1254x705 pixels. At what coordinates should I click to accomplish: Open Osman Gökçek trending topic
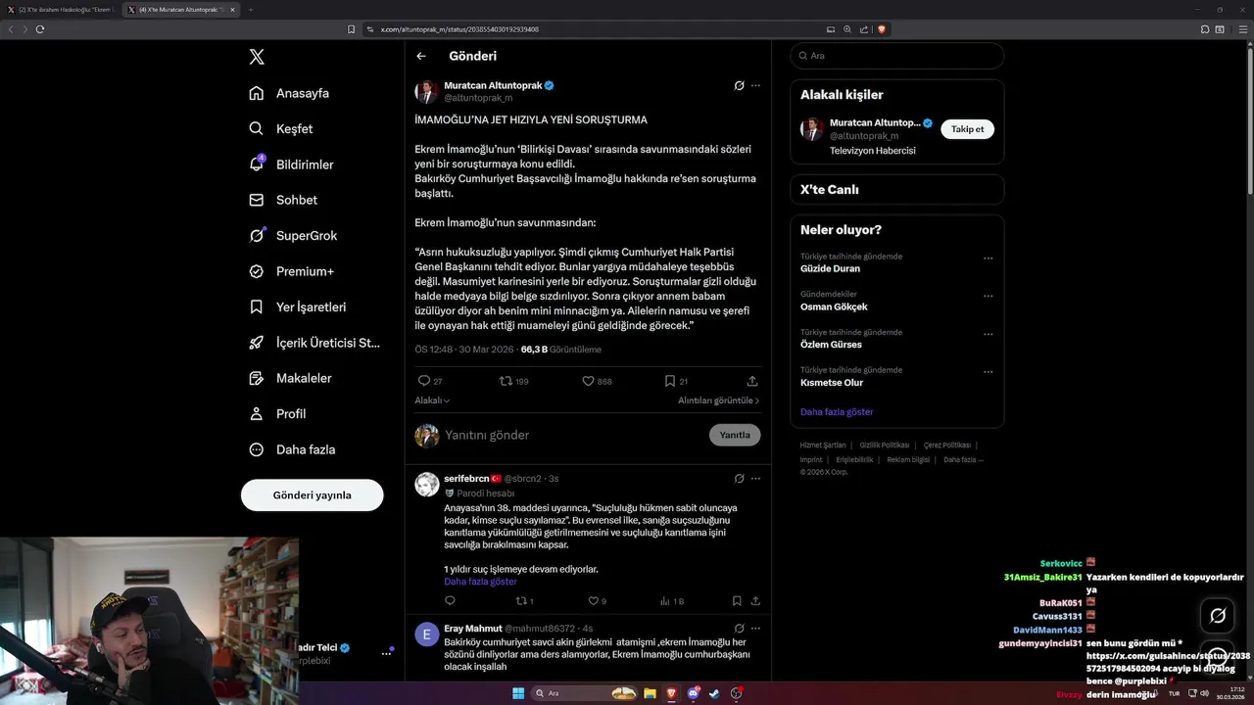click(834, 306)
